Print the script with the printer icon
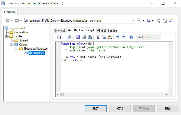This screenshot has height=115, width=181. pyautogui.click(x=84, y=37)
